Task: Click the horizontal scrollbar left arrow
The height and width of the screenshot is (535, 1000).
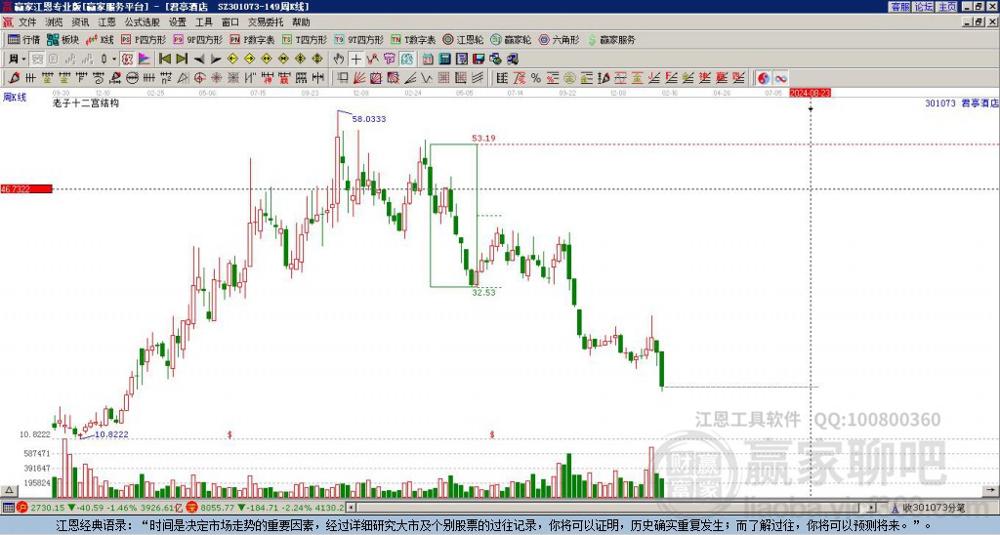Action: [x=351, y=508]
